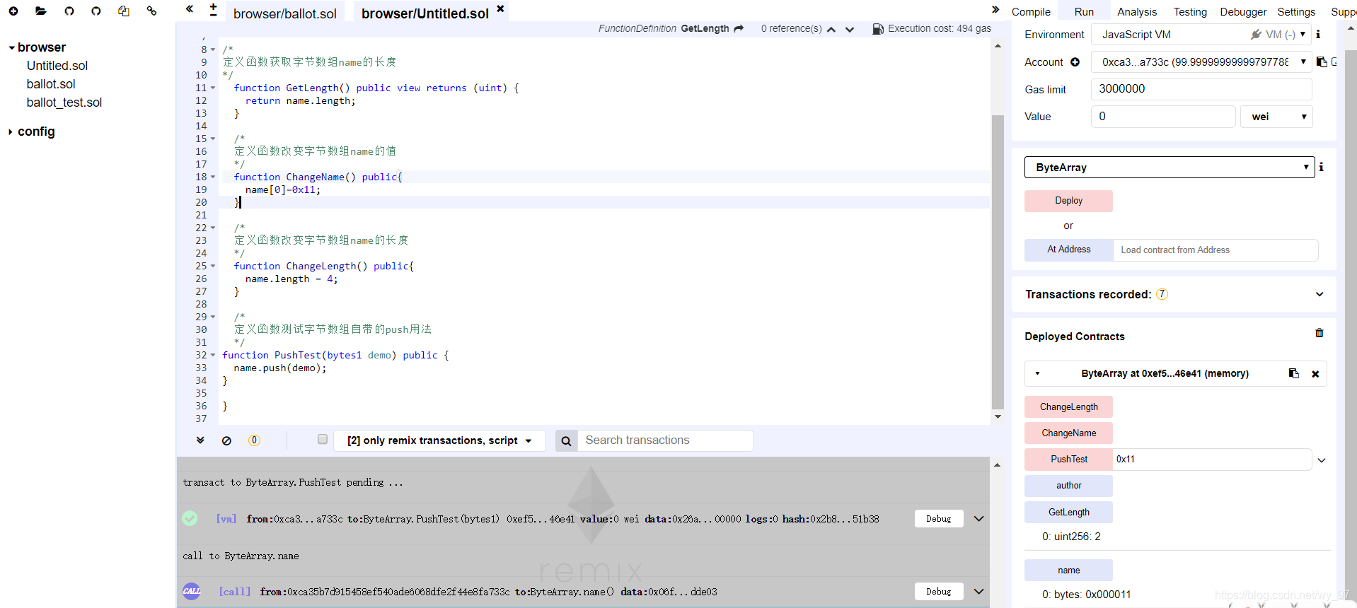Clear the console with ban icon
This screenshot has width=1357, height=608.
click(226, 440)
